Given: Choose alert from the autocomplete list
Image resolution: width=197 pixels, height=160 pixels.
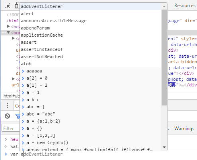Looking at the screenshot, I should point(90,14).
